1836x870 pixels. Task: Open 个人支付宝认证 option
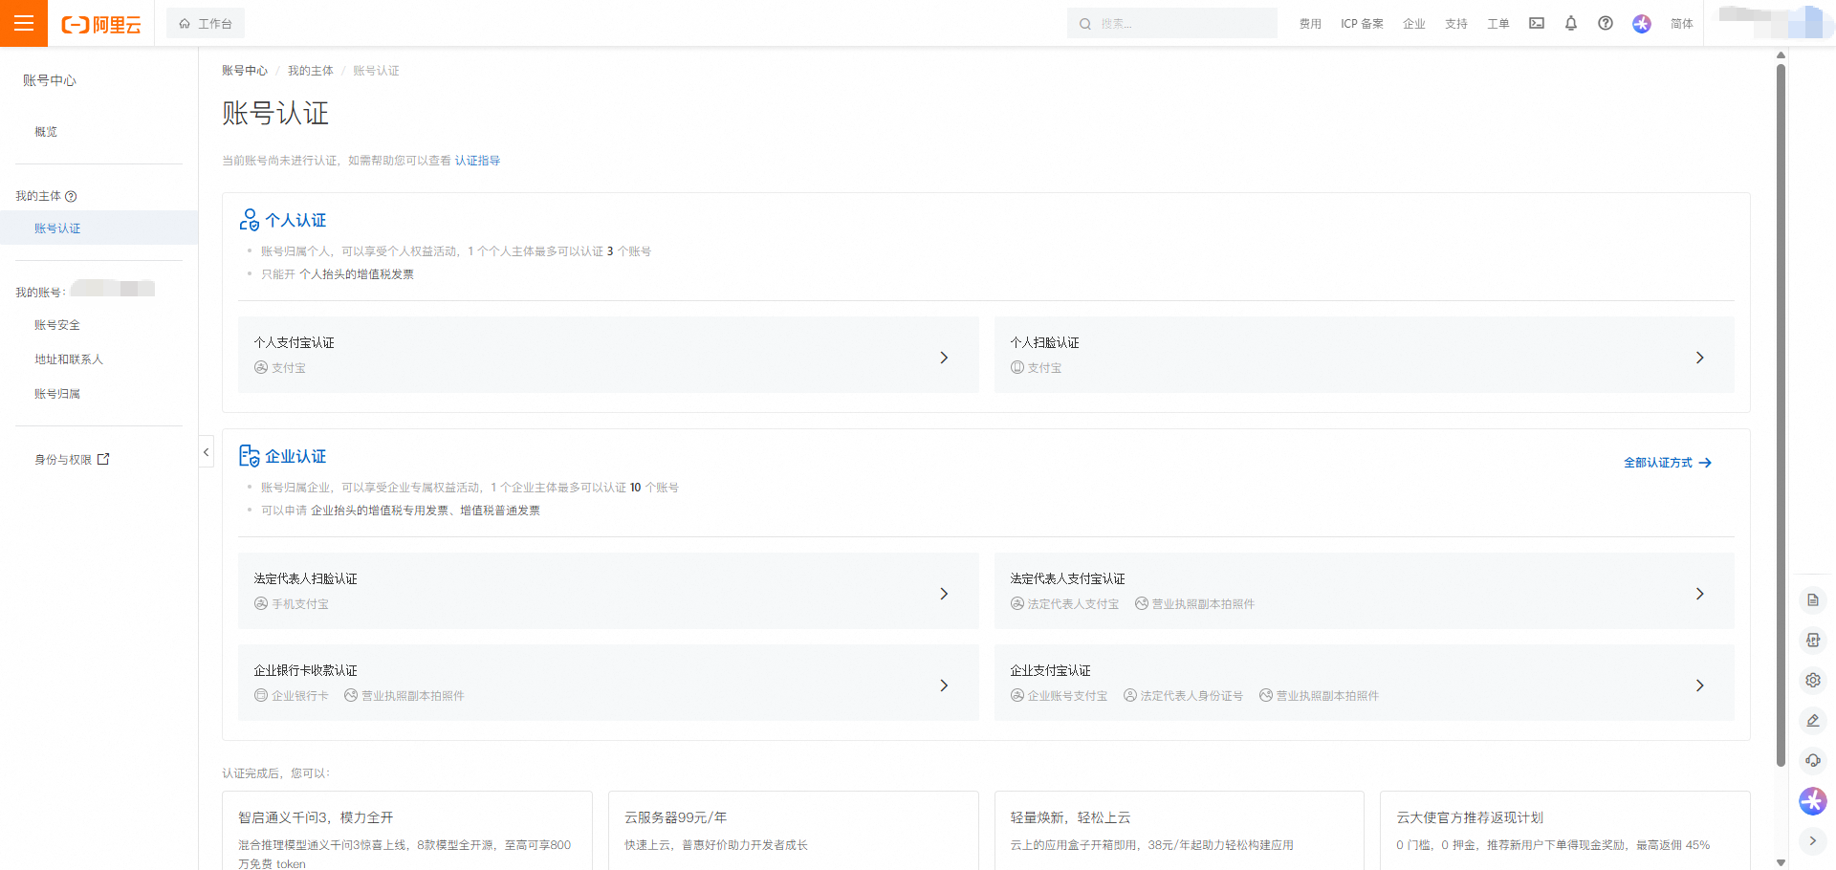pos(608,355)
